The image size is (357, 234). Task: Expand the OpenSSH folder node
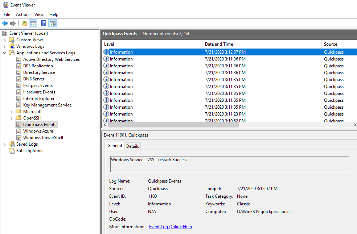11,118
